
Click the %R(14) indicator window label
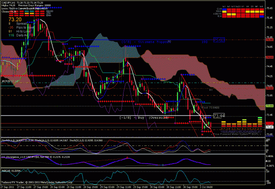tap(11, 171)
